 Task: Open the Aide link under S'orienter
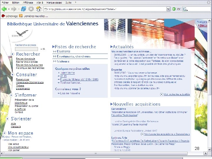pos(13,123)
